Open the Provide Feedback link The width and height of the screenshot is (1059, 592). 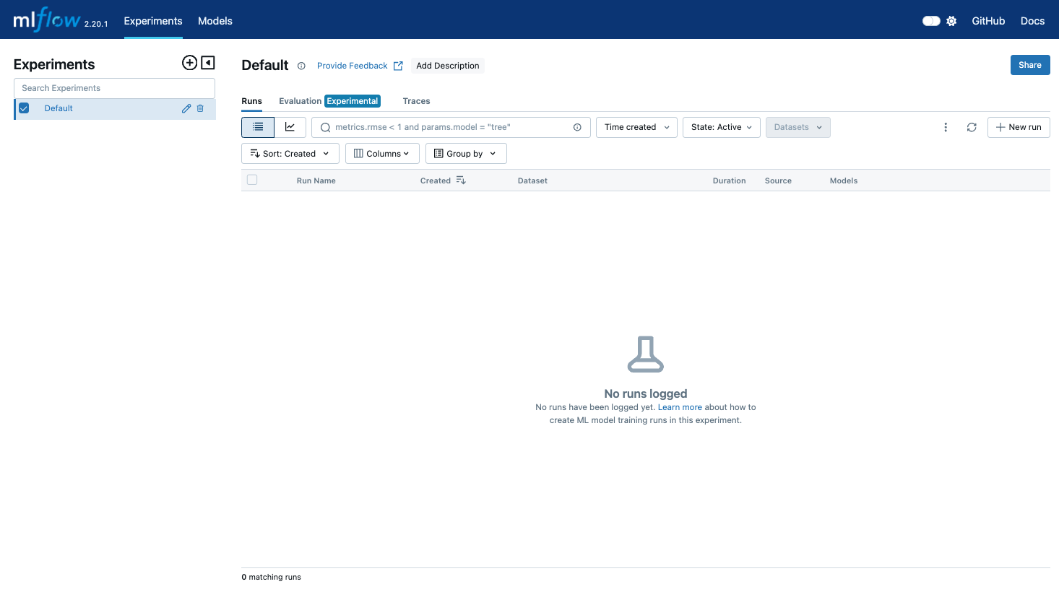point(360,66)
